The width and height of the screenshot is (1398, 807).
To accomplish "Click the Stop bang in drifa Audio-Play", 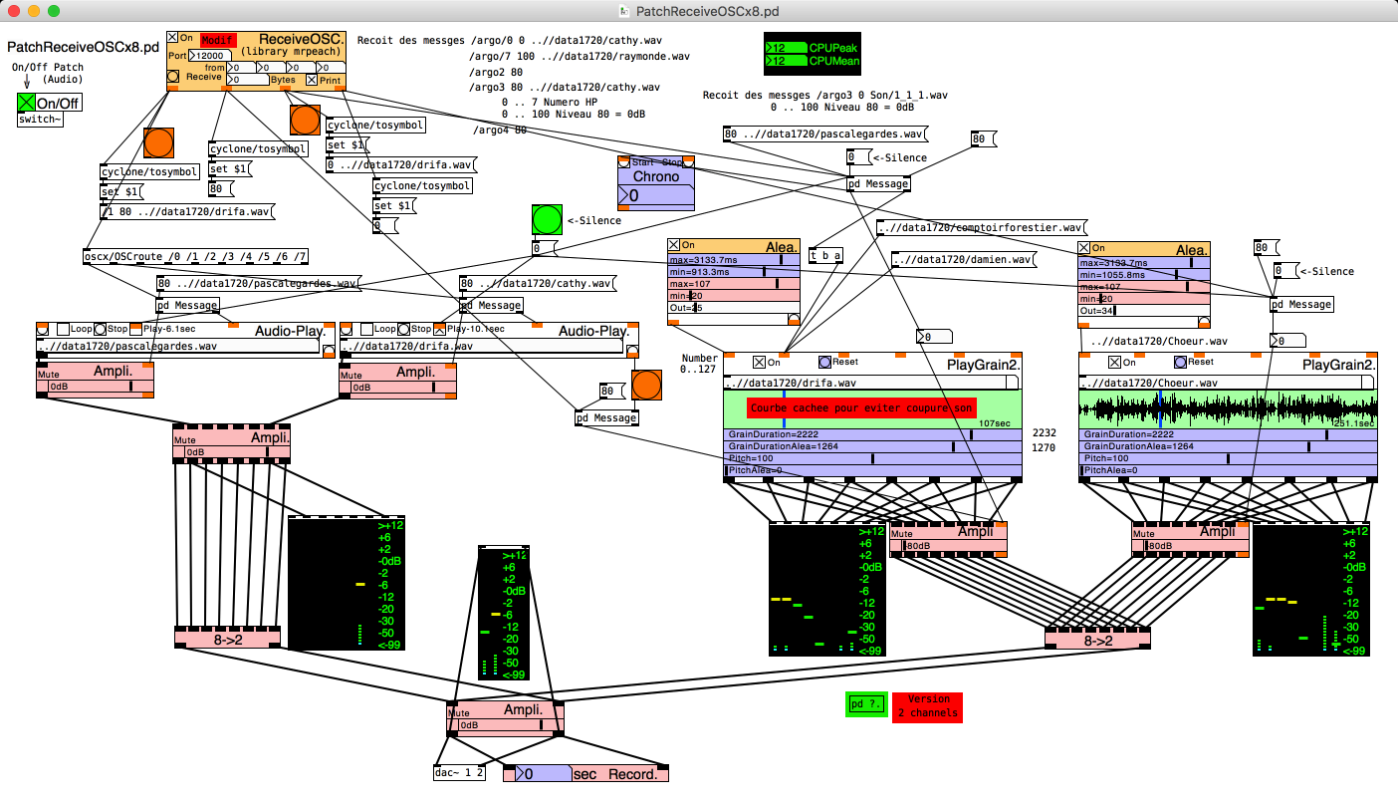I will (x=403, y=329).
